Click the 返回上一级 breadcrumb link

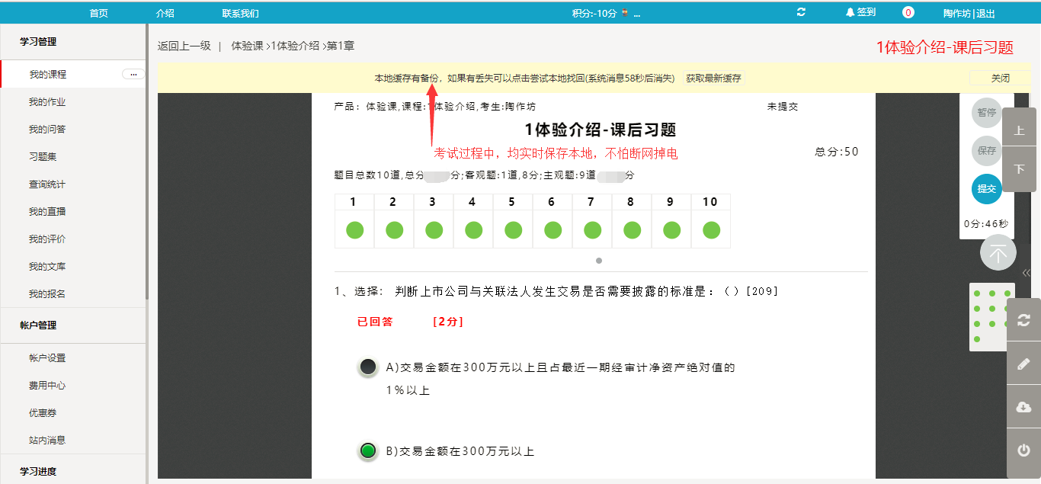point(184,46)
